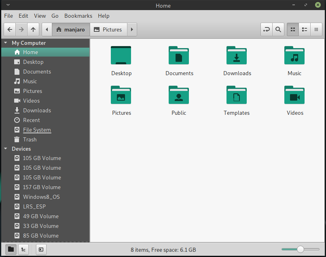Navigate up one level with the Up arrow
This screenshot has width=326, height=257.
[x=33, y=29]
